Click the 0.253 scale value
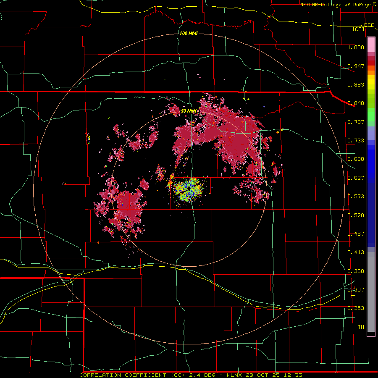 (356, 308)
